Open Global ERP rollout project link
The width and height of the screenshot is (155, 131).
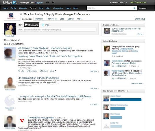(x=41, y=117)
